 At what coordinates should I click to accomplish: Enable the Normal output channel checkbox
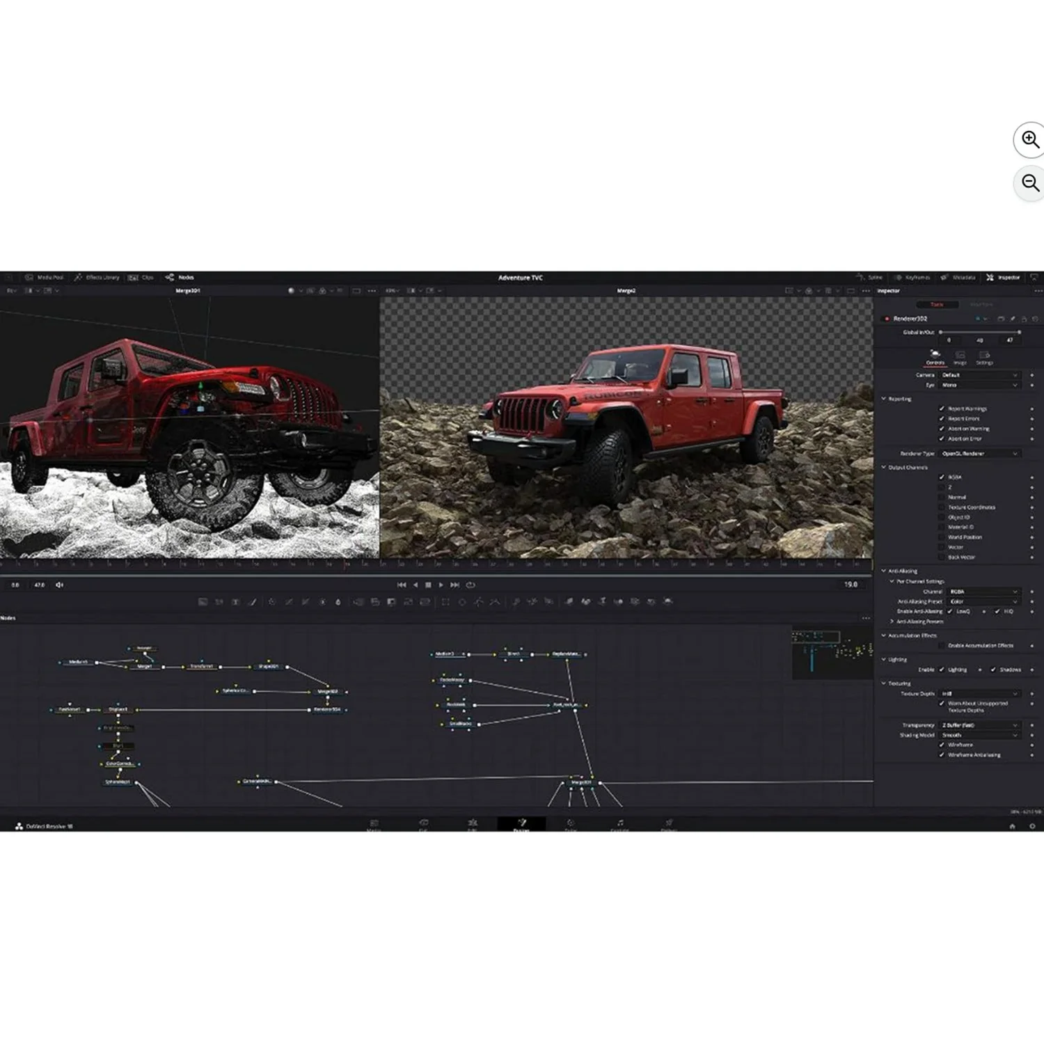coord(942,497)
